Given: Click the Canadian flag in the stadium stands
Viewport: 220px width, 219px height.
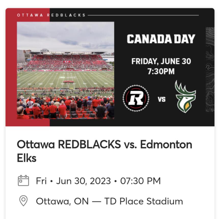Looking at the screenshot, I should pyautogui.click(x=67, y=62).
